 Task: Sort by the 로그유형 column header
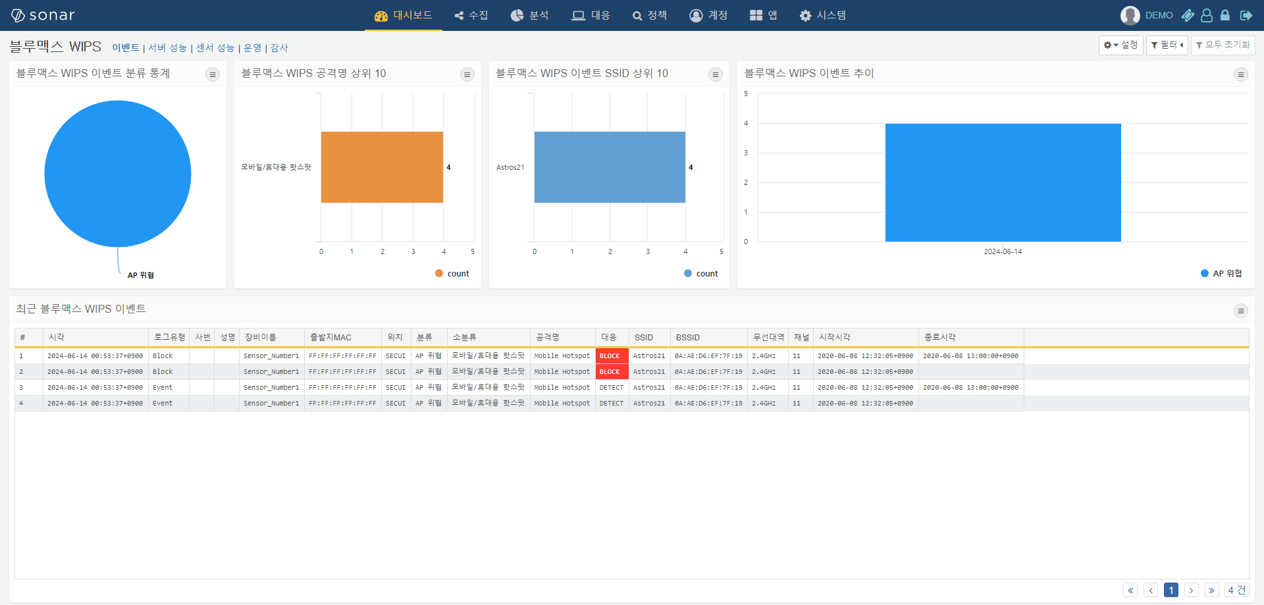click(x=169, y=337)
